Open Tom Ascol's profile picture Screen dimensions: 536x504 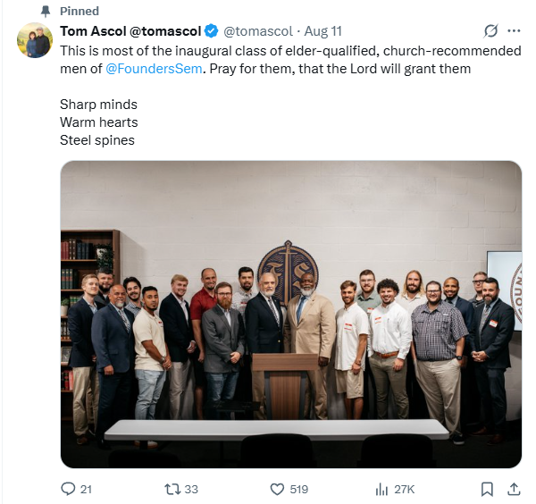coord(35,41)
